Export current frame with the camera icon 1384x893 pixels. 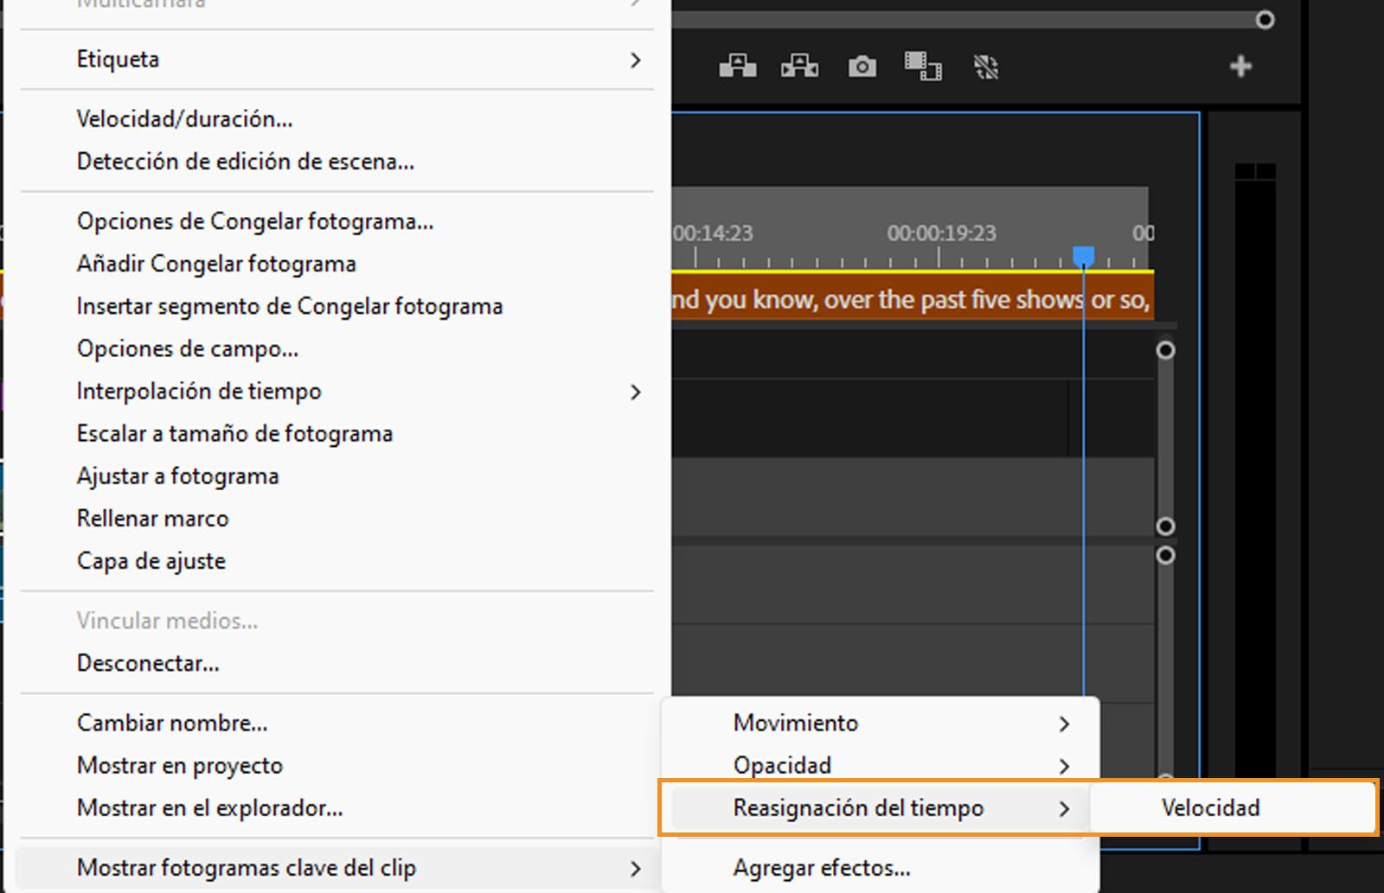862,67
